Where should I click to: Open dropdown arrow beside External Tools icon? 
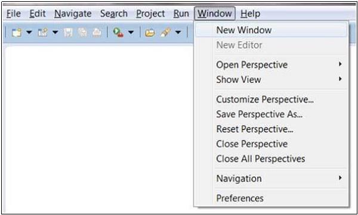pos(131,33)
